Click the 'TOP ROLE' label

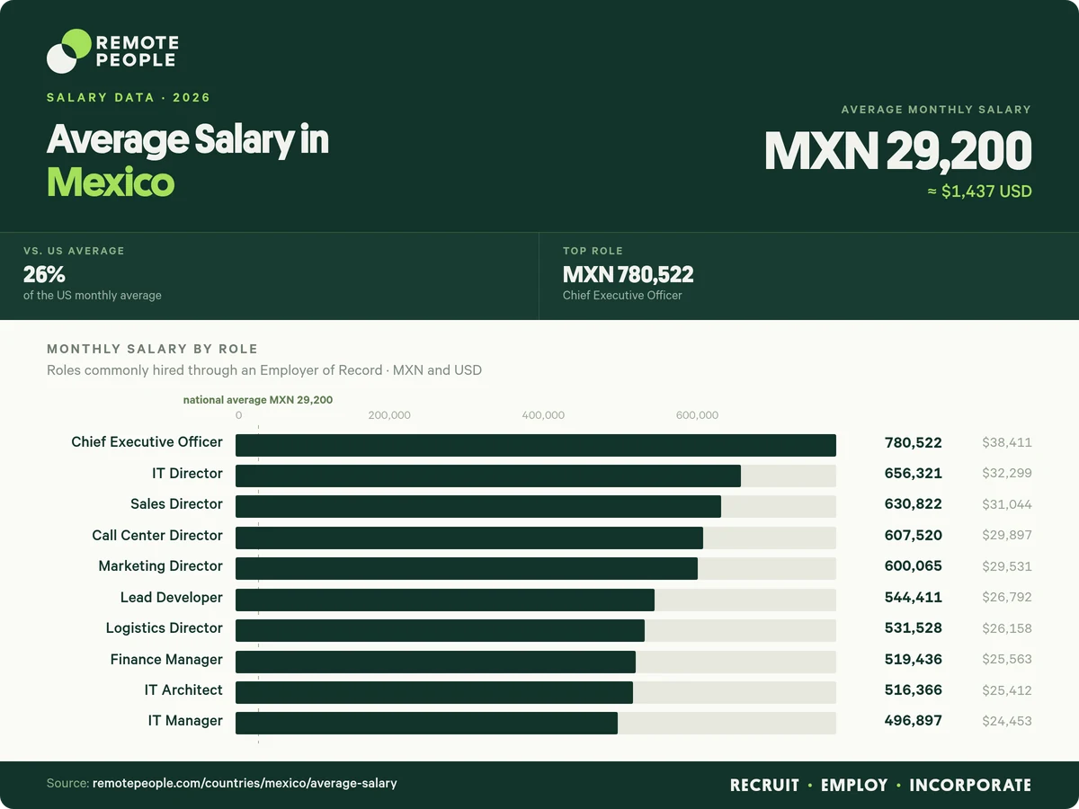click(x=593, y=251)
